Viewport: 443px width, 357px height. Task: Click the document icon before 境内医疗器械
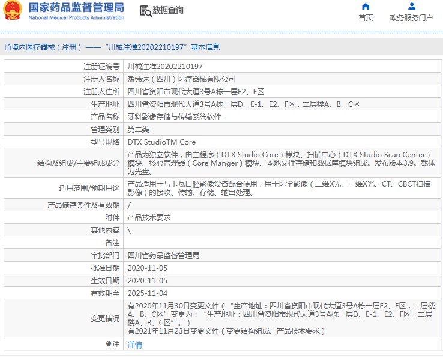(x=8, y=47)
